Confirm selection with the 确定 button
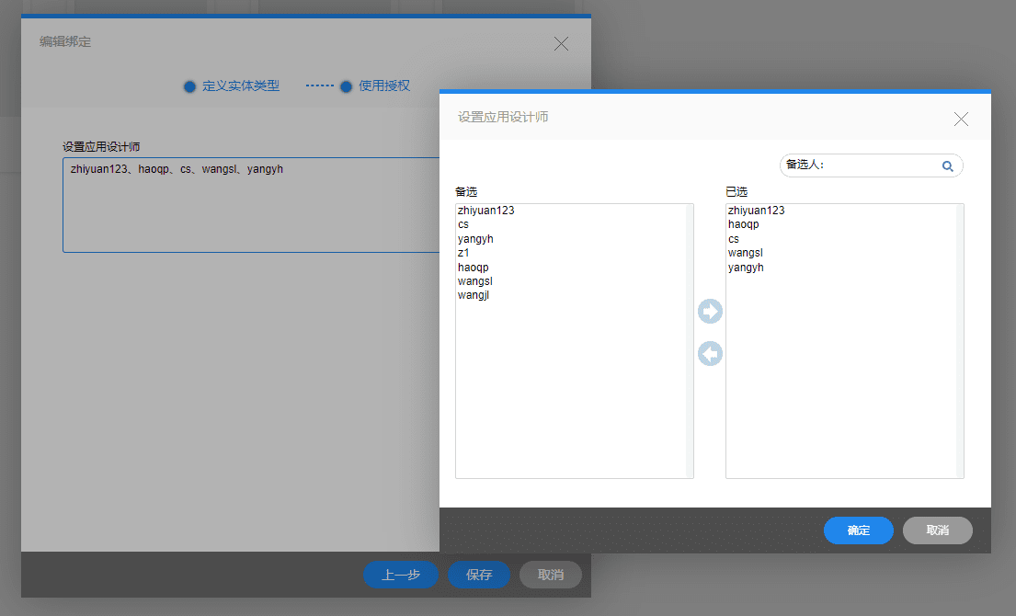 tap(859, 530)
